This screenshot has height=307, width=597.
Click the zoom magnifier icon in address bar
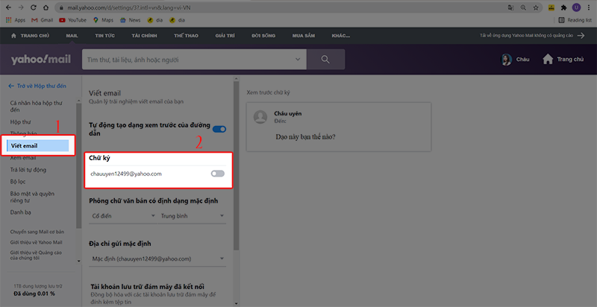[524, 7]
